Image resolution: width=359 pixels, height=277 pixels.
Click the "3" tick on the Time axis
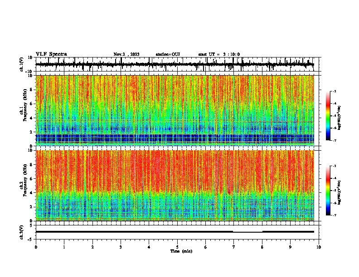(x=121, y=247)
